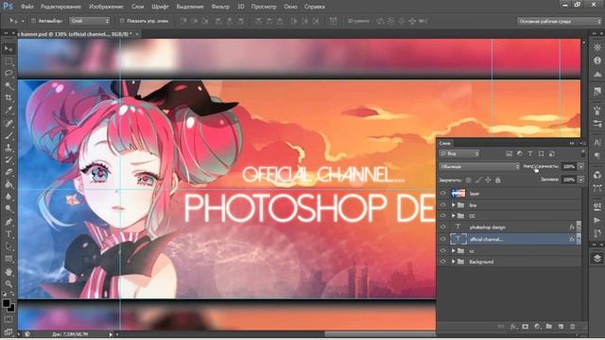Image resolution: width=605 pixels, height=340 pixels.
Task: Toggle layer filtering switch in Layers panel
Action: [x=582, y=154]
